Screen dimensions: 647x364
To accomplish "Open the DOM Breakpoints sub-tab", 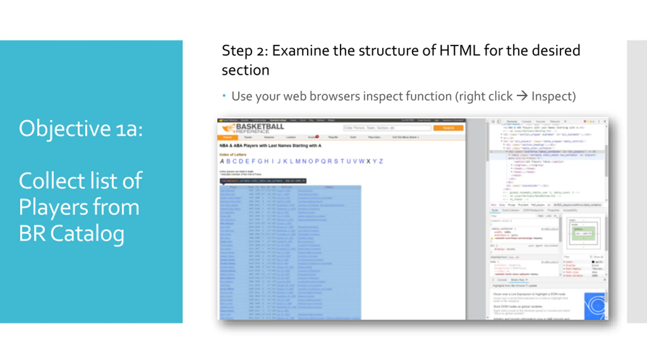I will point(533,210).
